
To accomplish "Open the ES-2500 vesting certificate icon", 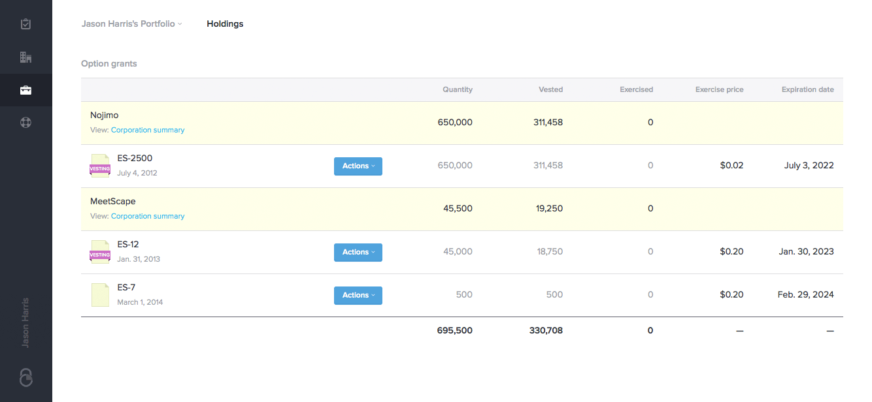I will coord(100,166).
